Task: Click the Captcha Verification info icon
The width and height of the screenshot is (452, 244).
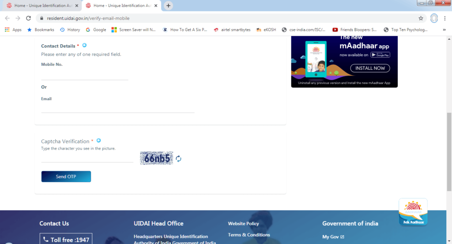Action: (98, 141)
